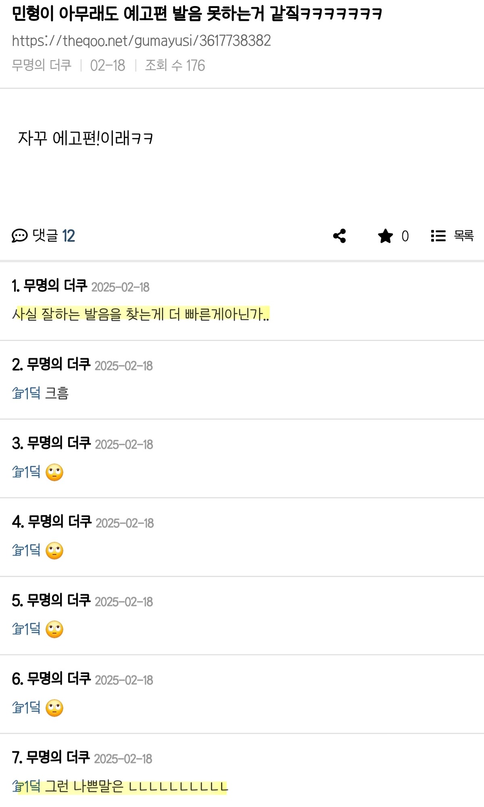Tap reply icon in comment 3
484x807 pixels.
18,472
